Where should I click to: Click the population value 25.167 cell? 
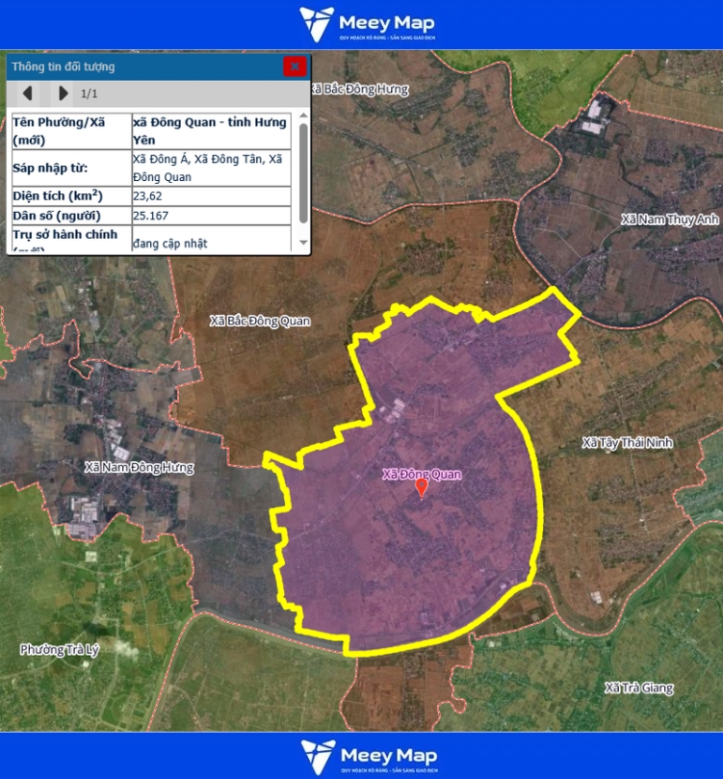click(212, 216)
